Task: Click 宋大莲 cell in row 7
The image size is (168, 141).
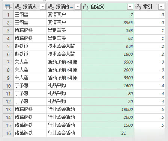Action: (30, 62)
